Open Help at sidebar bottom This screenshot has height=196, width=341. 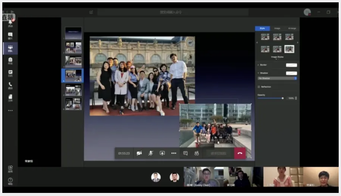[x=10, y=181]
